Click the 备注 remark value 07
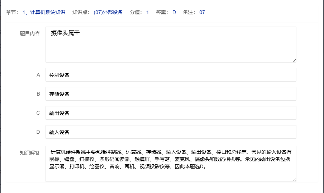 click(202, 12)
